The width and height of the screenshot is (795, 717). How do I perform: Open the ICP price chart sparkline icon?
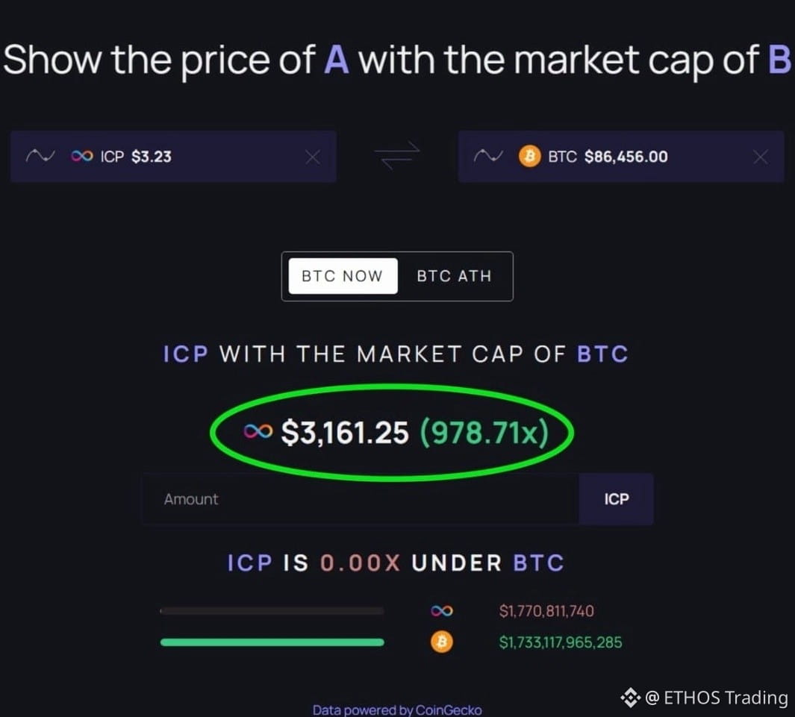coord(41,156)
